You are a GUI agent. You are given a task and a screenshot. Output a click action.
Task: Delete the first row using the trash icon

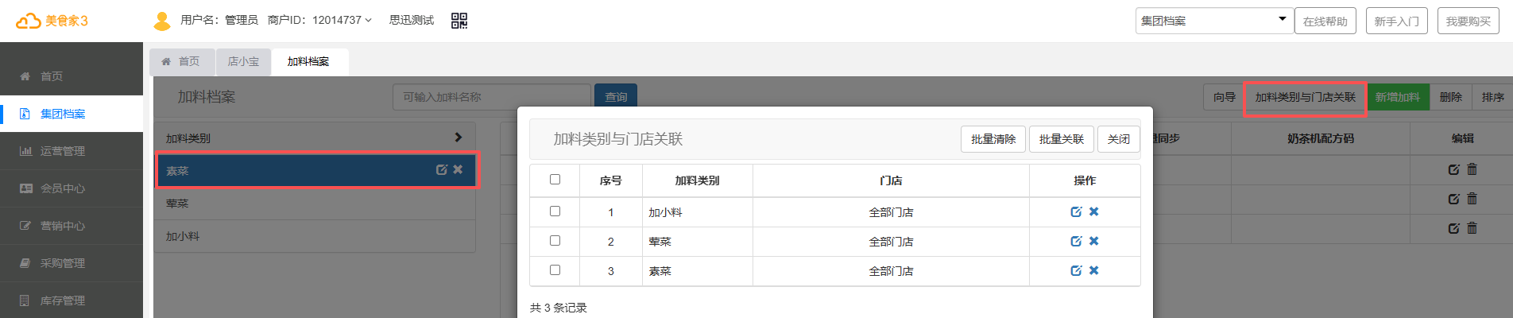tap(1472, 169)
